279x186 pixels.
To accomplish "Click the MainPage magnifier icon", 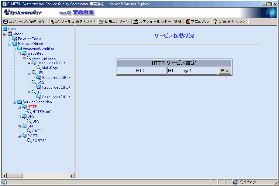I will click(39, 68).
